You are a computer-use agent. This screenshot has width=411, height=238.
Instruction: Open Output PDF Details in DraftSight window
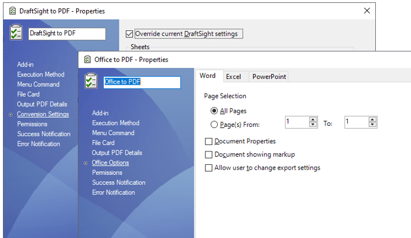[x=42, y=105]
